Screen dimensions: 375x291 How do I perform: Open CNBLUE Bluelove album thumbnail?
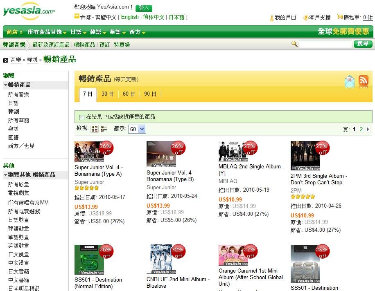(161, 259)
